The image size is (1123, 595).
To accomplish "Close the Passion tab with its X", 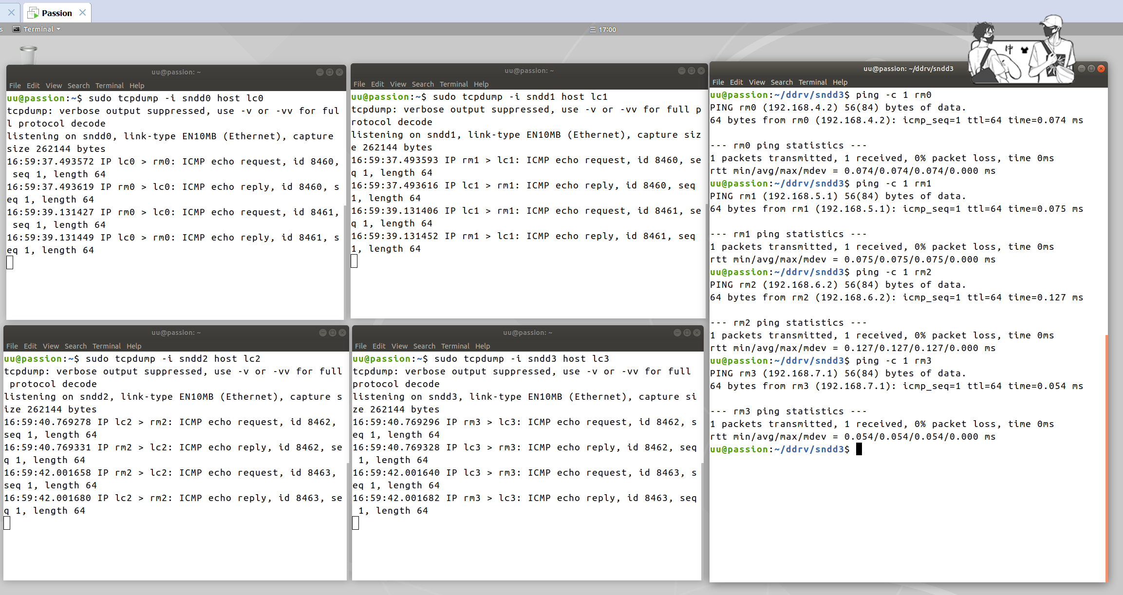I will (x=83, y=13).
